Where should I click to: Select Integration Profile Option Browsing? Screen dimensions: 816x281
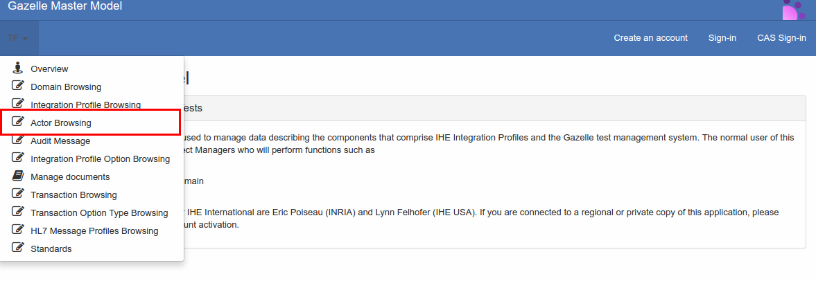click(100, 158)
